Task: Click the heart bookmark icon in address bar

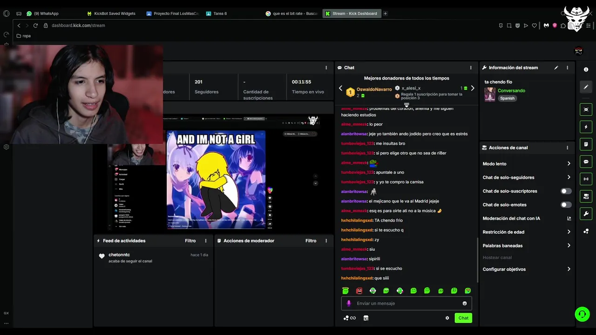Action: (x=535, y=26)
